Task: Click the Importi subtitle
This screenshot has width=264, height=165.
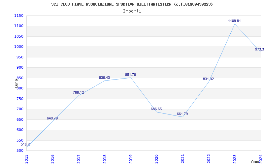Action: [132, 11]
